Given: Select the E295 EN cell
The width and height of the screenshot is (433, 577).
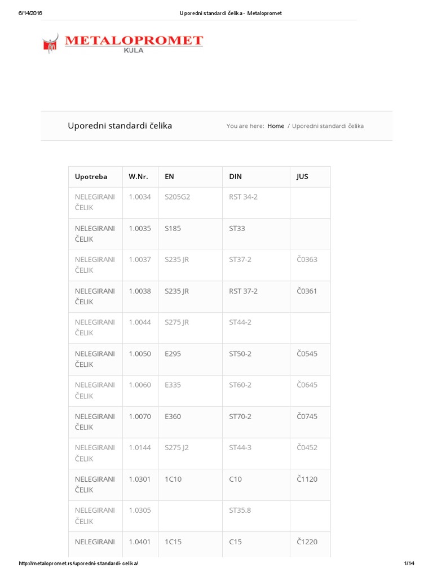Looking at the screenshot, I should 173,354.
